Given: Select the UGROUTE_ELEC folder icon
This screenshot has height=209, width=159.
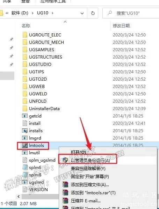Looking at the screenshot, I should 25,35.
